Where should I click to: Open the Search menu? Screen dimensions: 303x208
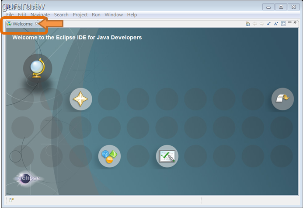point(61,15)
